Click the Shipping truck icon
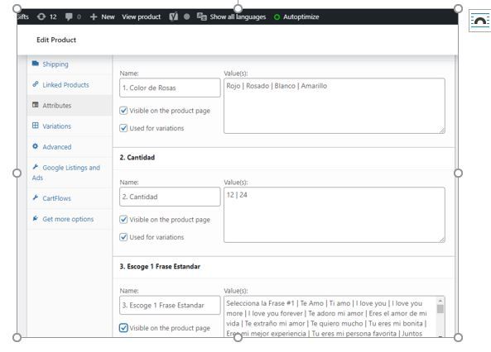 [36, 64]
